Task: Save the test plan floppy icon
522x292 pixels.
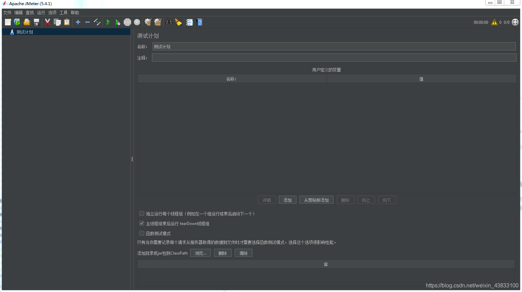Action: click(36, 22)
